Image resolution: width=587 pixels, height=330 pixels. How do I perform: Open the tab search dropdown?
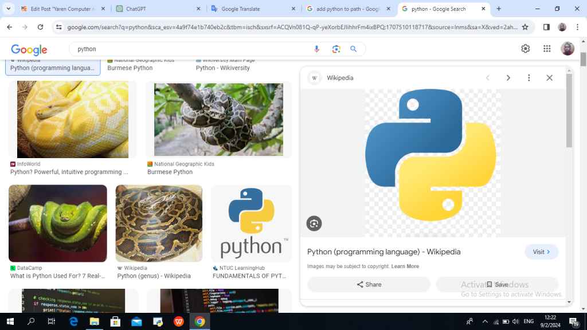point(8,9)
